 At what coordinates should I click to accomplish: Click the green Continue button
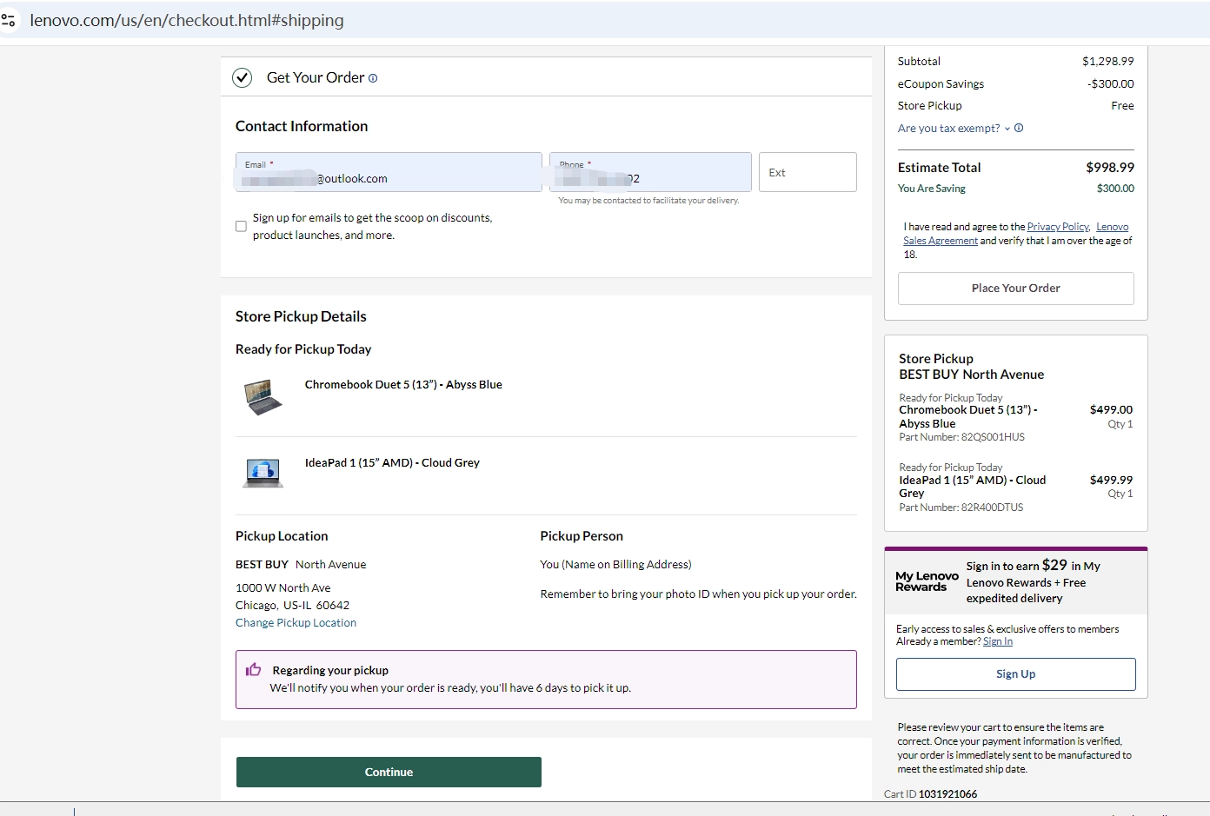[x=389, y=772]
